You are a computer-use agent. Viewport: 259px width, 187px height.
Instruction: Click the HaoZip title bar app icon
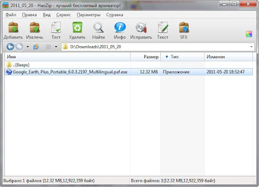tap(6, 5)
